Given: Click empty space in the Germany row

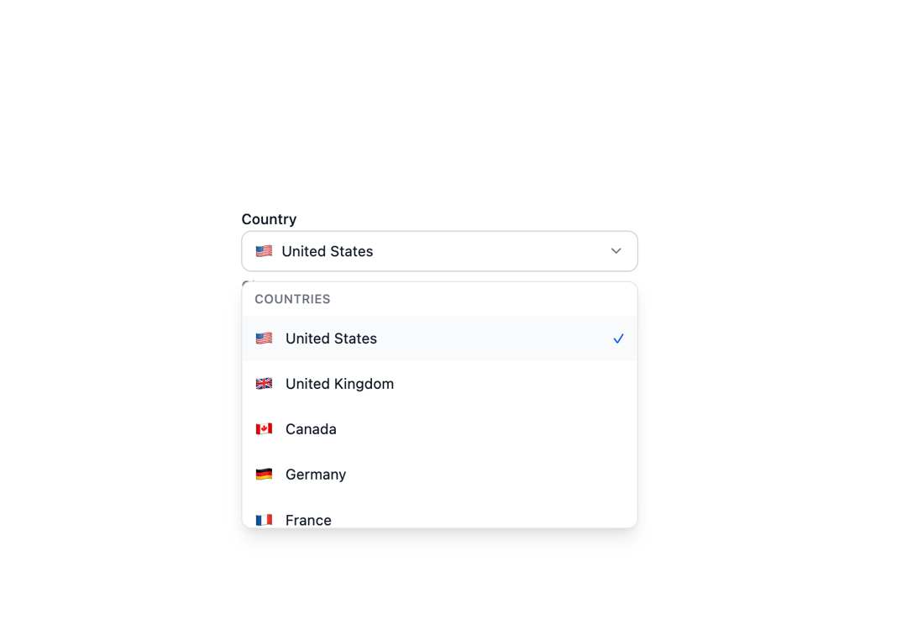Looking at the screenshot, I should pos(491,475).
